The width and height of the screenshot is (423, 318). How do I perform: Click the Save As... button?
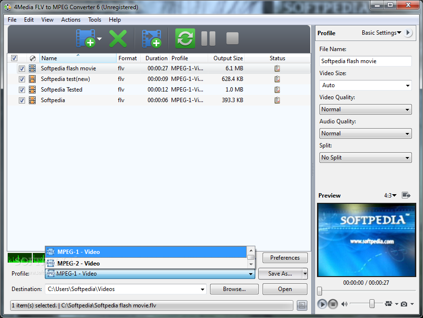tap(280, 274)
